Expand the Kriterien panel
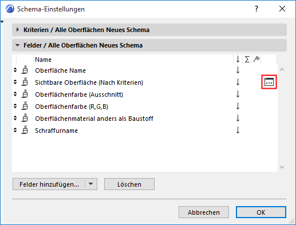The image size is (296, 225). click(x=18, y=30)
